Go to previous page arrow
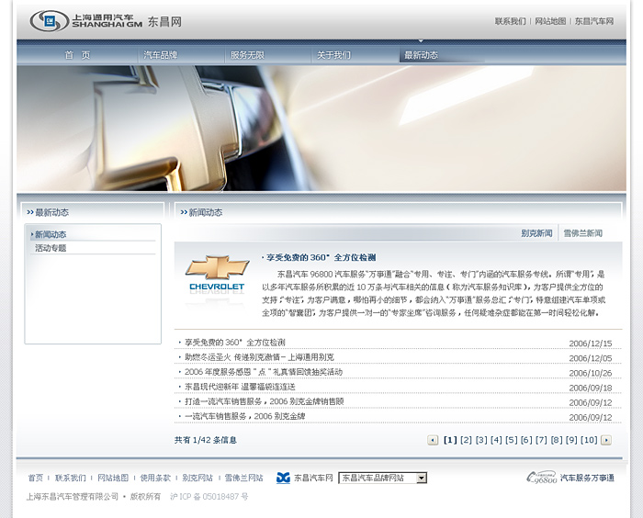 point(433,440)
